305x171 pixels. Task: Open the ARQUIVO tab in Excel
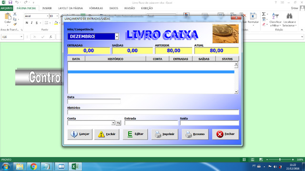pos(6,8)
